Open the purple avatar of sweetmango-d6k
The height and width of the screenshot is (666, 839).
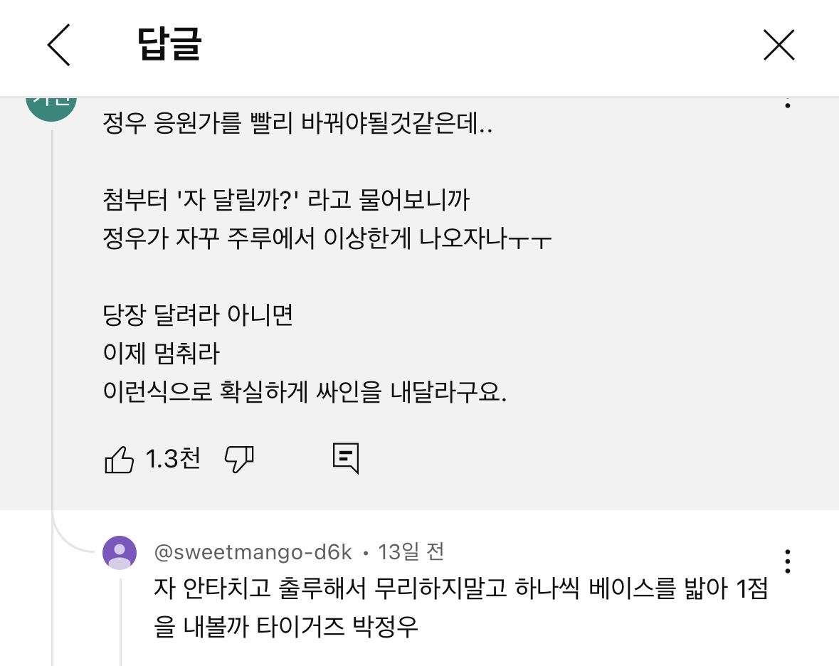tap(120, 553)
